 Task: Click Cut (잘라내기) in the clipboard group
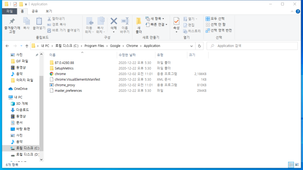tap(56, 19)
